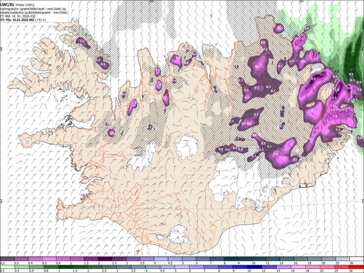Click the 'IT: Mið. 14. 01. 2026 03Z' line
This screenshot has width=364, height=273.
point(18,16)
